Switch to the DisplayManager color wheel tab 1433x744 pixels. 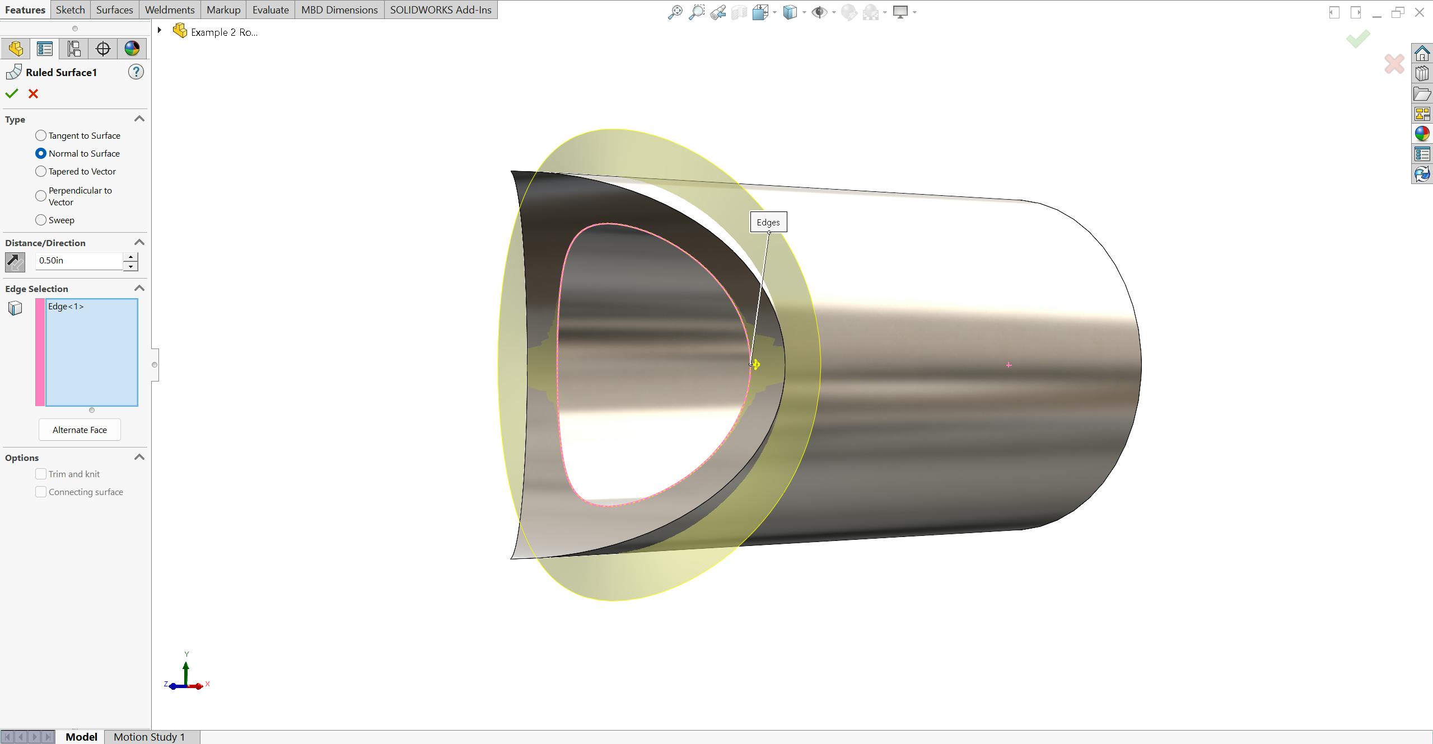pos(132,48)
